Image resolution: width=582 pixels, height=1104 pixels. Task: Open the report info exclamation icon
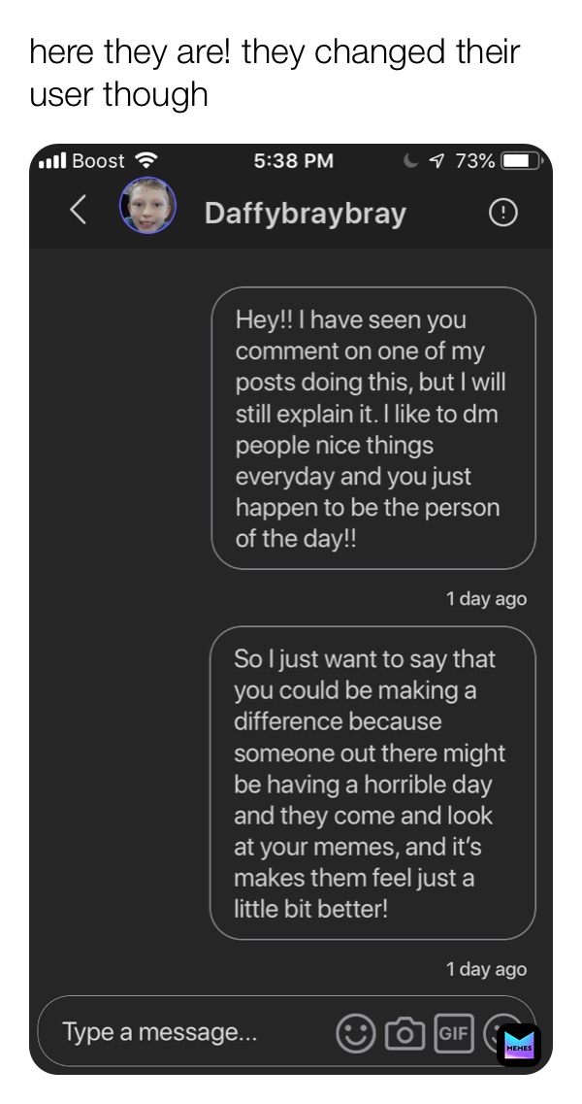[503, 212]
